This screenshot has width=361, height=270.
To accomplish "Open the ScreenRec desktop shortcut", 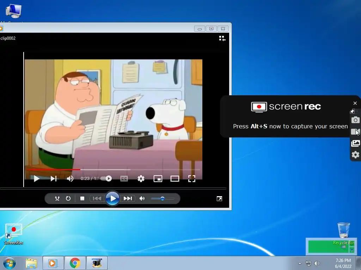I will coord(14,234).
